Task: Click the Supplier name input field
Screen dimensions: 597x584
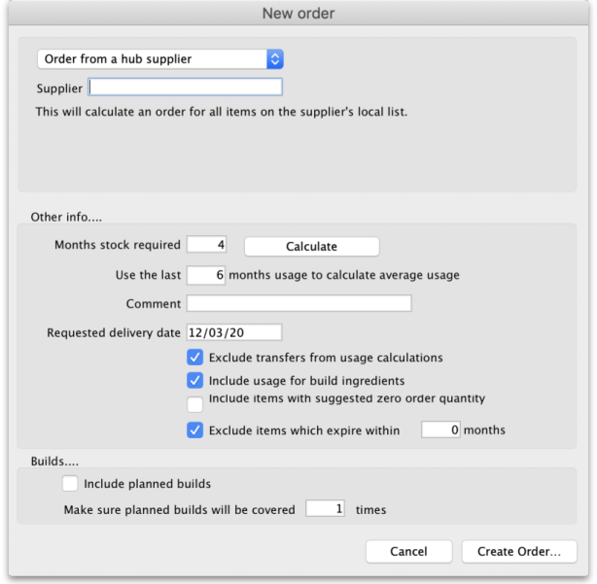Action: pyautogui.click(x=185, y=87)
